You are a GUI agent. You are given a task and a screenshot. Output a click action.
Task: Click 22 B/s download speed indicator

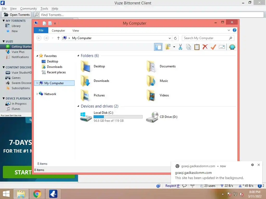coord(227,186)
